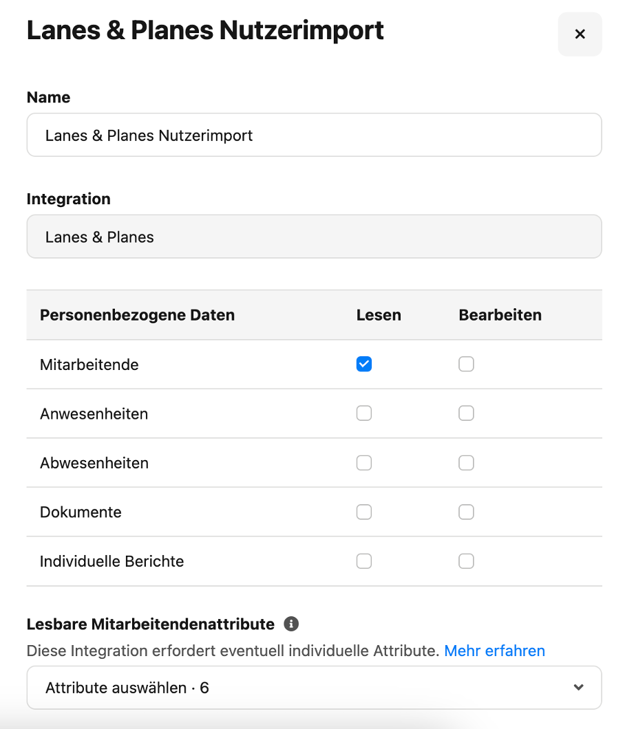Enable Lesen for Dokumente

tap(364, 512)
